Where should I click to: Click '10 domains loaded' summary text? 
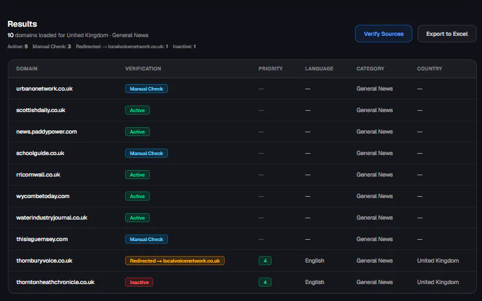click(x=78, y=35)
